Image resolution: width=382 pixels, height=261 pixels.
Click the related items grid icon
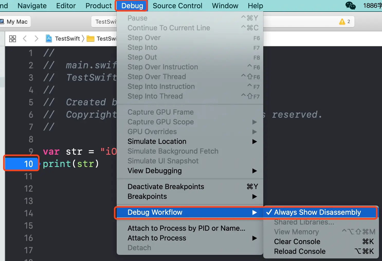point(13,39)
